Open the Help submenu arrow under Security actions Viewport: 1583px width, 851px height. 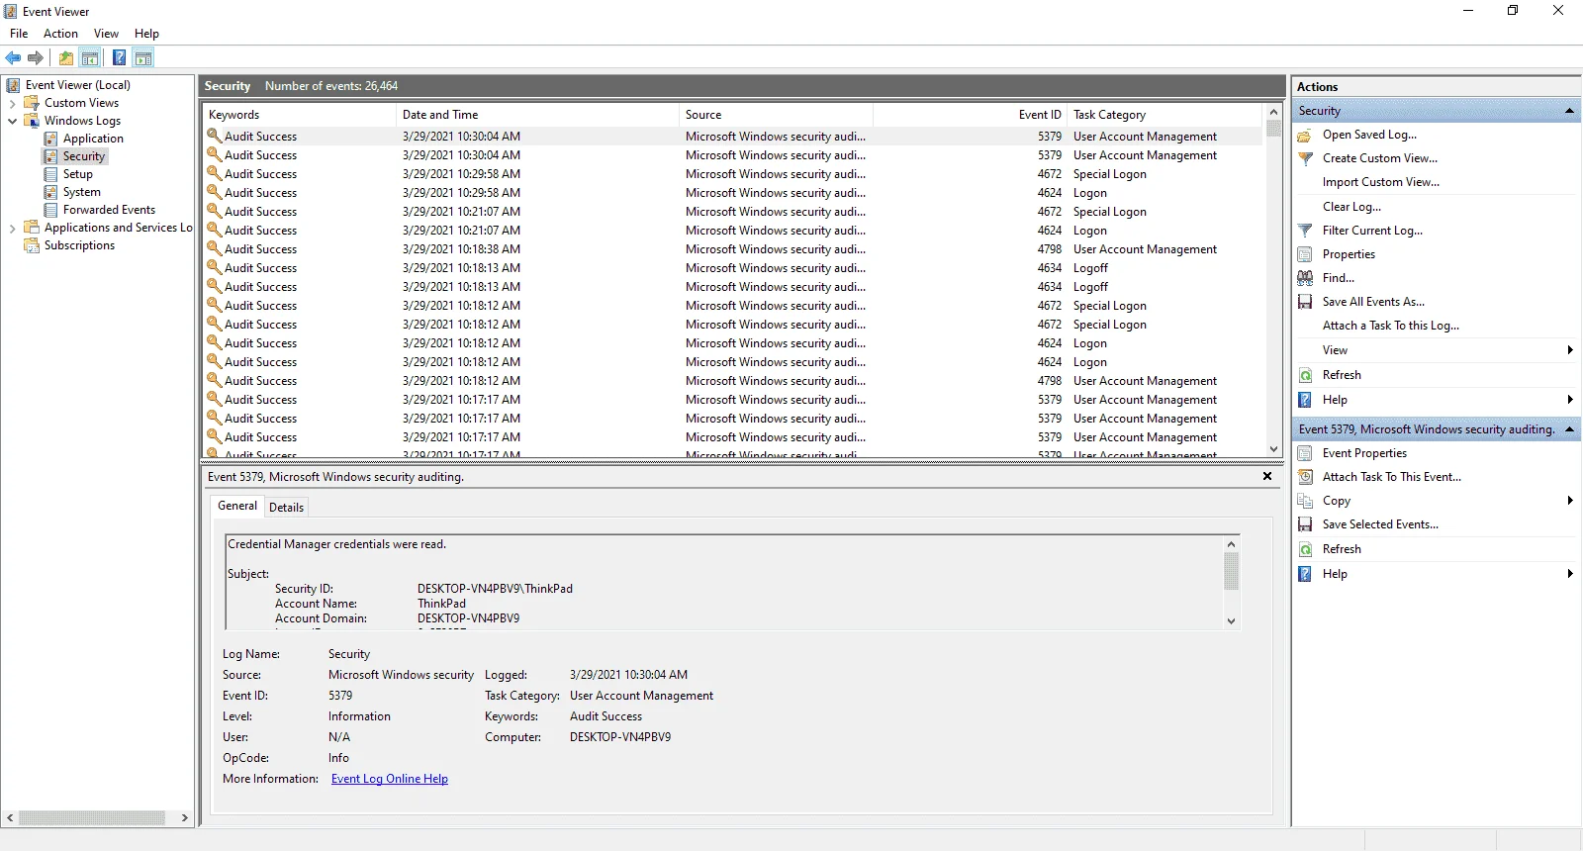click(1570, 400)
